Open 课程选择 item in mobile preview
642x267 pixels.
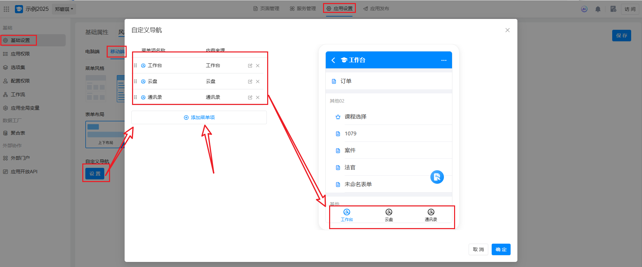pyautogui.click(x=355, y=117)
